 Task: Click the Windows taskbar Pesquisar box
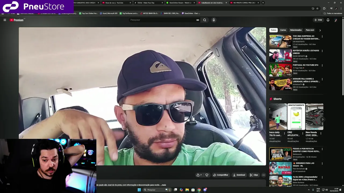(157, 190)
